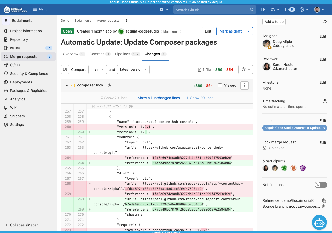332x233 pixels.
Task: Click diff line number 260 removed row
Action: click(x=68, y=127)
